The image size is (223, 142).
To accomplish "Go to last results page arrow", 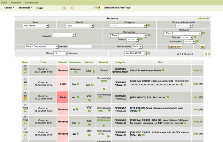I will (209, 54).
